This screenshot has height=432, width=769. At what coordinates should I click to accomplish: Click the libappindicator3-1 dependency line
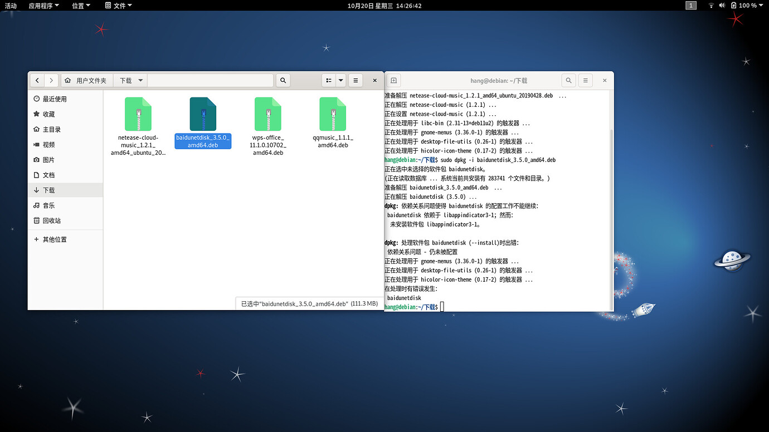click(450, 215)
